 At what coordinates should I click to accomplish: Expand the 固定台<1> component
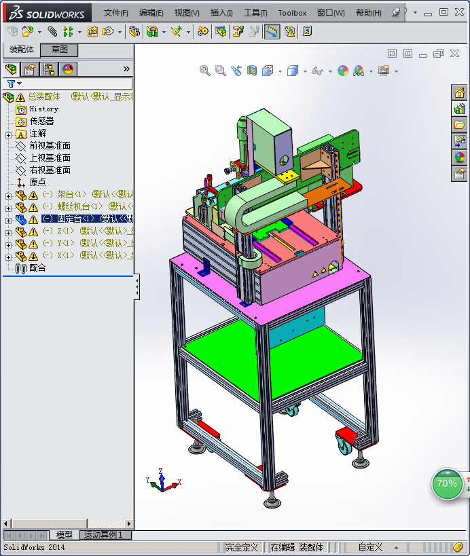(8, 221)
